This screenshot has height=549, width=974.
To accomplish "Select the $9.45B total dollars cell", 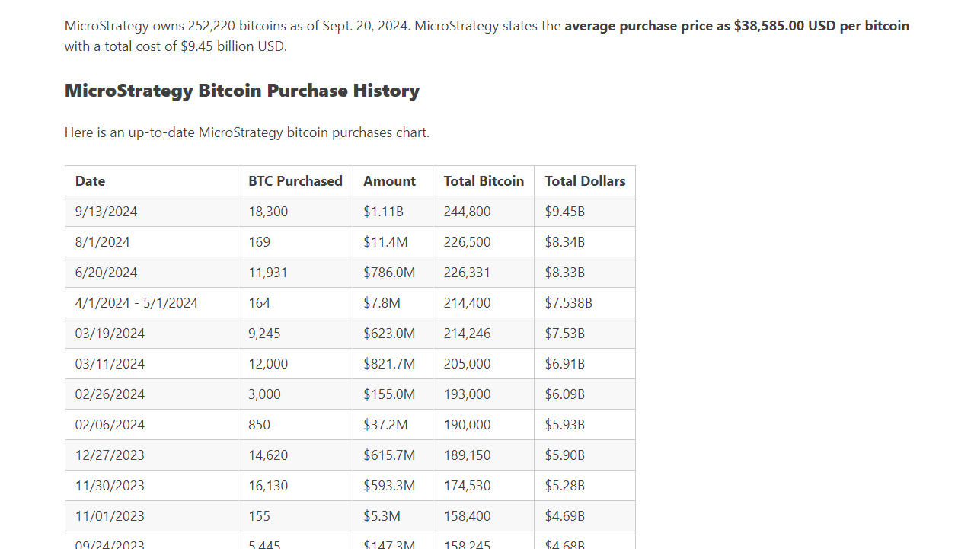I will [585, 212].
